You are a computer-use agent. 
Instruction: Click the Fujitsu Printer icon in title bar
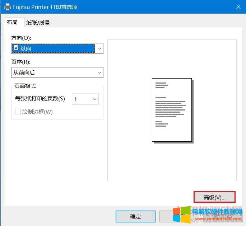tap(7, 7)
